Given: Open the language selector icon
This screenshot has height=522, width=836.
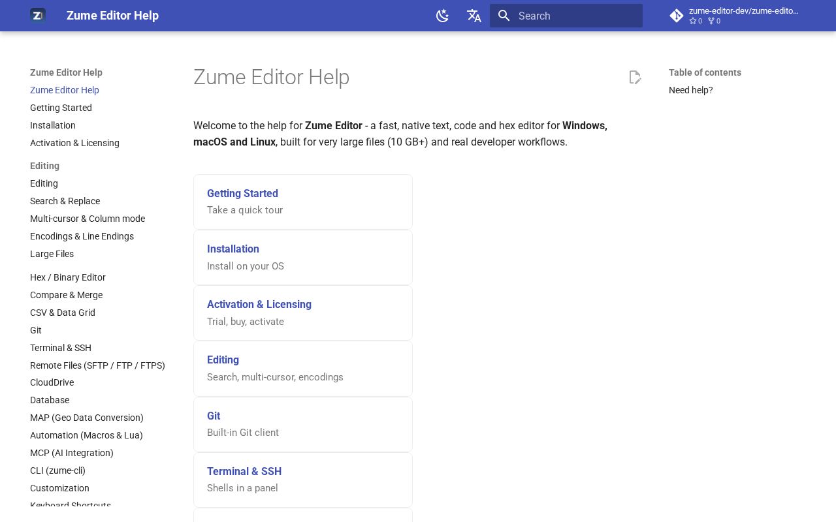Looking at the screenshot, I should [474, 16].
